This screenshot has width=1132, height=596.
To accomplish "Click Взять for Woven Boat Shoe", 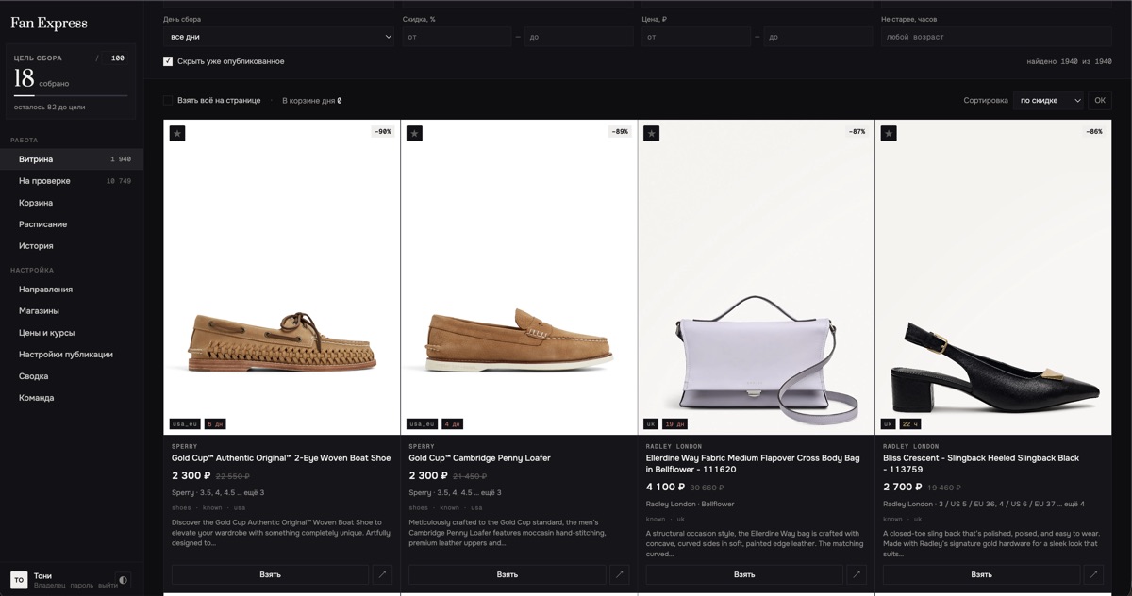I will pyautogui.click(x=270, y=574).
